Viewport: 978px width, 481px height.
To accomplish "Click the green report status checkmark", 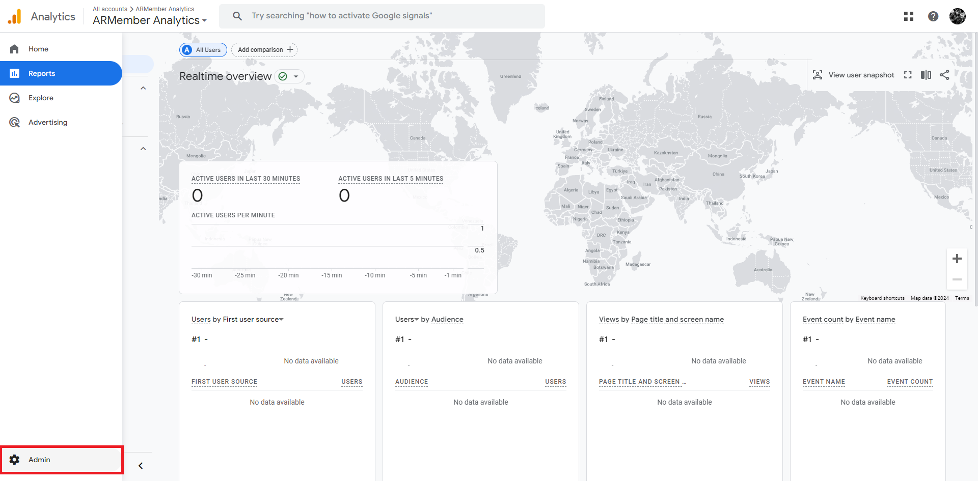I will [x=283, y=76].
